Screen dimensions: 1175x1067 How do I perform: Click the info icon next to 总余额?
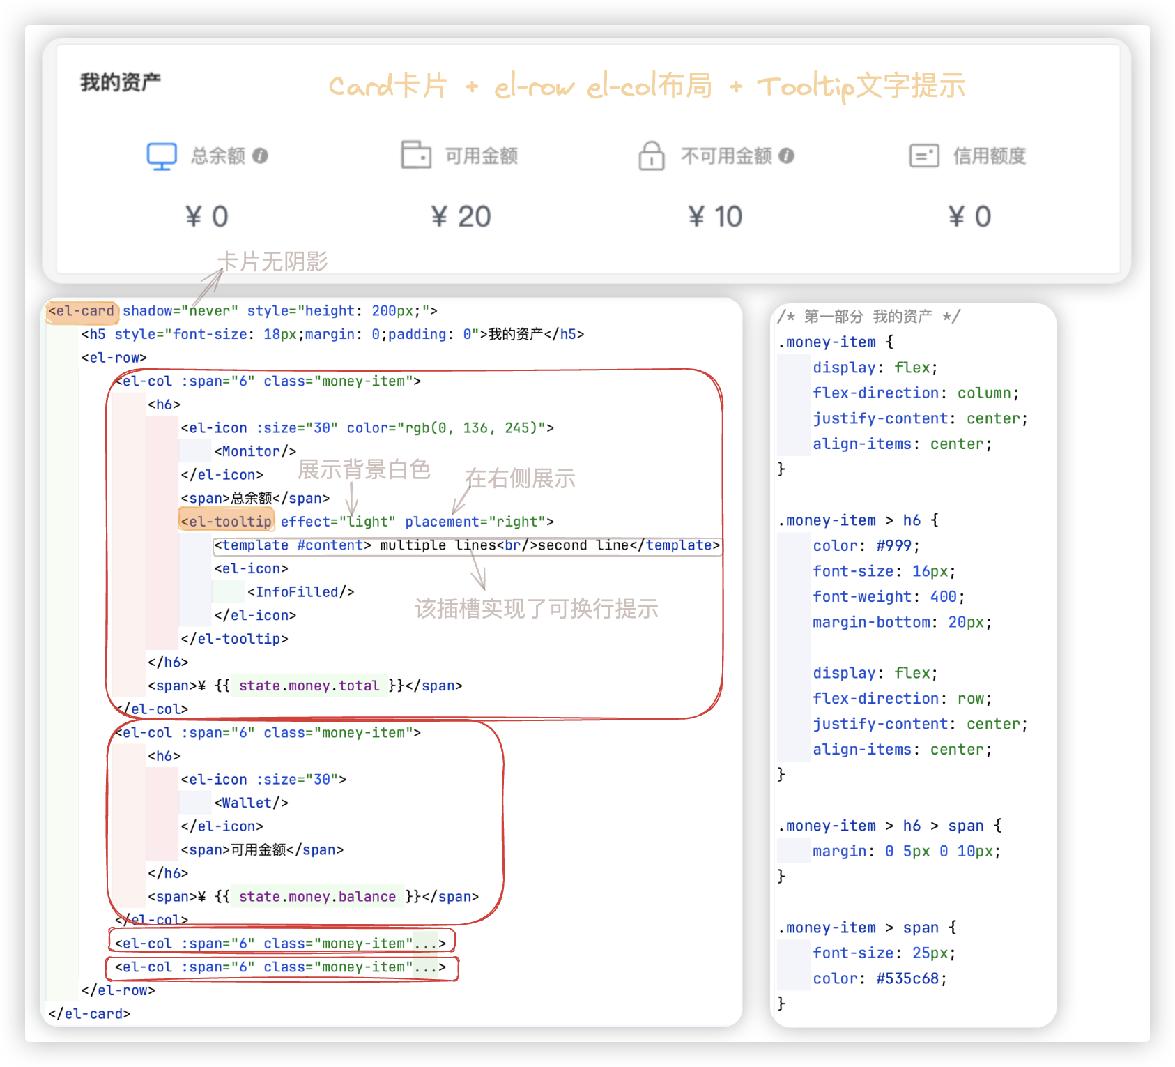[260, 156]
